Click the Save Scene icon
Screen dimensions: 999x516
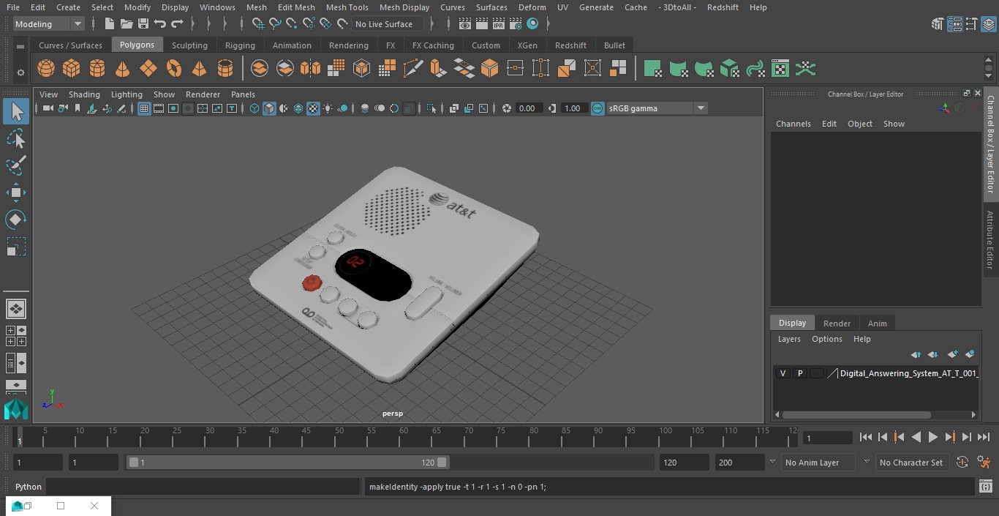[143, 24]
